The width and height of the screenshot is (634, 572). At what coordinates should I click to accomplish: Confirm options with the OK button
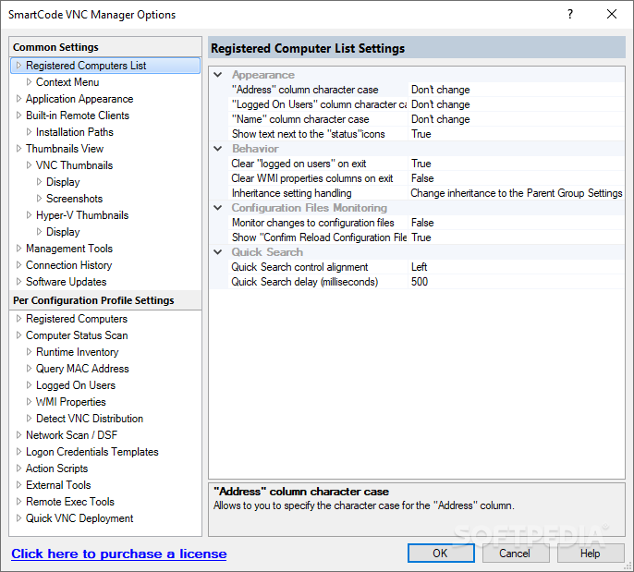point(441,553)
